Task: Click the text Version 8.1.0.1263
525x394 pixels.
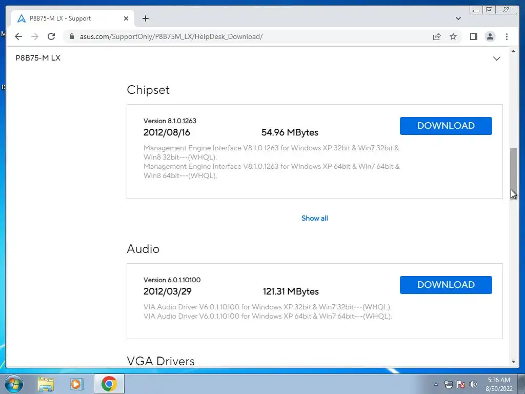Action: point(170,121)
